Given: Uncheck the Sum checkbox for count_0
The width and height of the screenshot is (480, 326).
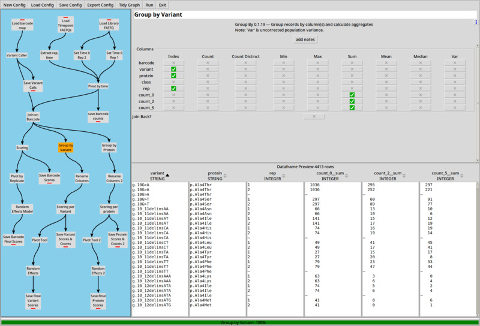Looking at the screenshot, I should [x=352, y=95].
